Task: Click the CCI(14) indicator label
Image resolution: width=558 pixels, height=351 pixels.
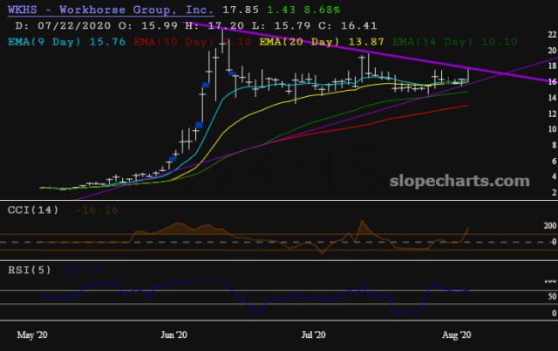Action: [x=33, y=210]
